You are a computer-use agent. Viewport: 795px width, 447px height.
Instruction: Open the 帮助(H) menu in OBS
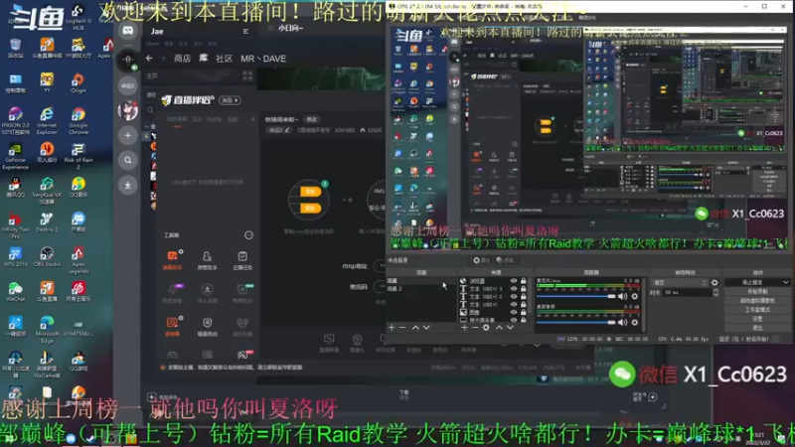pos(587,17)
